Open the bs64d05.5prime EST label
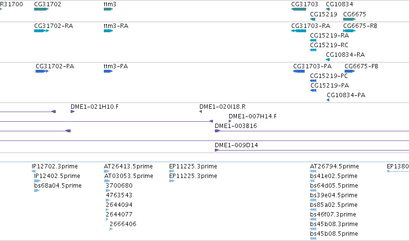This screenshot has height=241, width=409. (334, 186)
